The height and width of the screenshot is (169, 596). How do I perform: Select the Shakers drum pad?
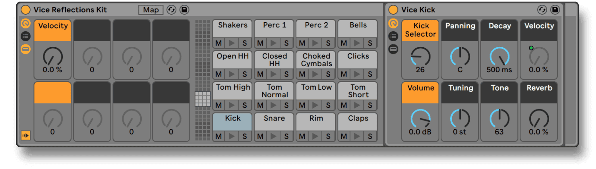pyautogui.click(x=233, y=29)
